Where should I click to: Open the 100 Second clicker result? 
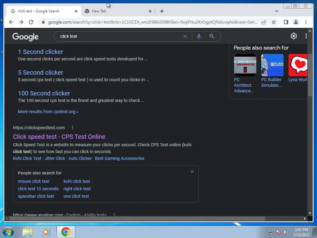tap(44, 93)
